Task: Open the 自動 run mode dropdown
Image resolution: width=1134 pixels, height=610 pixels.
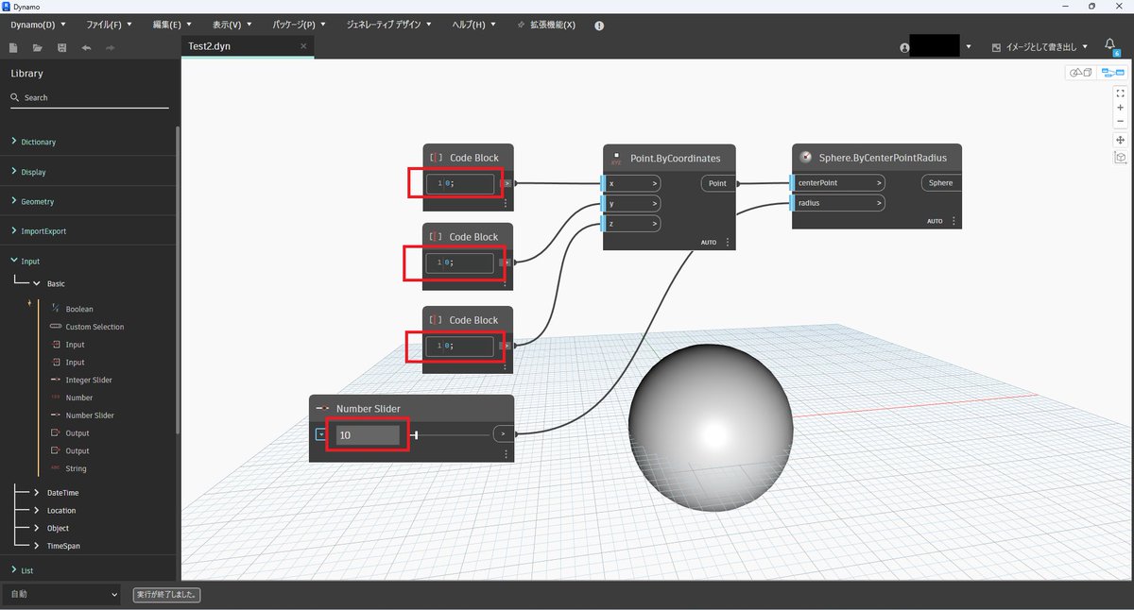Action: click(x=61, y=595)
